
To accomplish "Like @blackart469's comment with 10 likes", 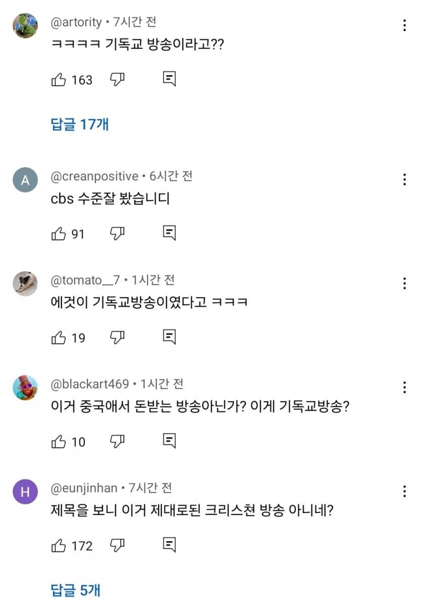I will pyautogui.click(x=59, y=441).
